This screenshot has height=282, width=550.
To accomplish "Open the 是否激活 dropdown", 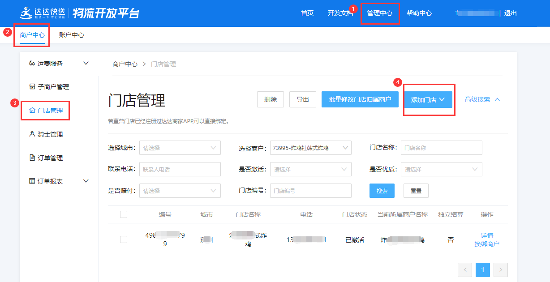I will 311,169.
